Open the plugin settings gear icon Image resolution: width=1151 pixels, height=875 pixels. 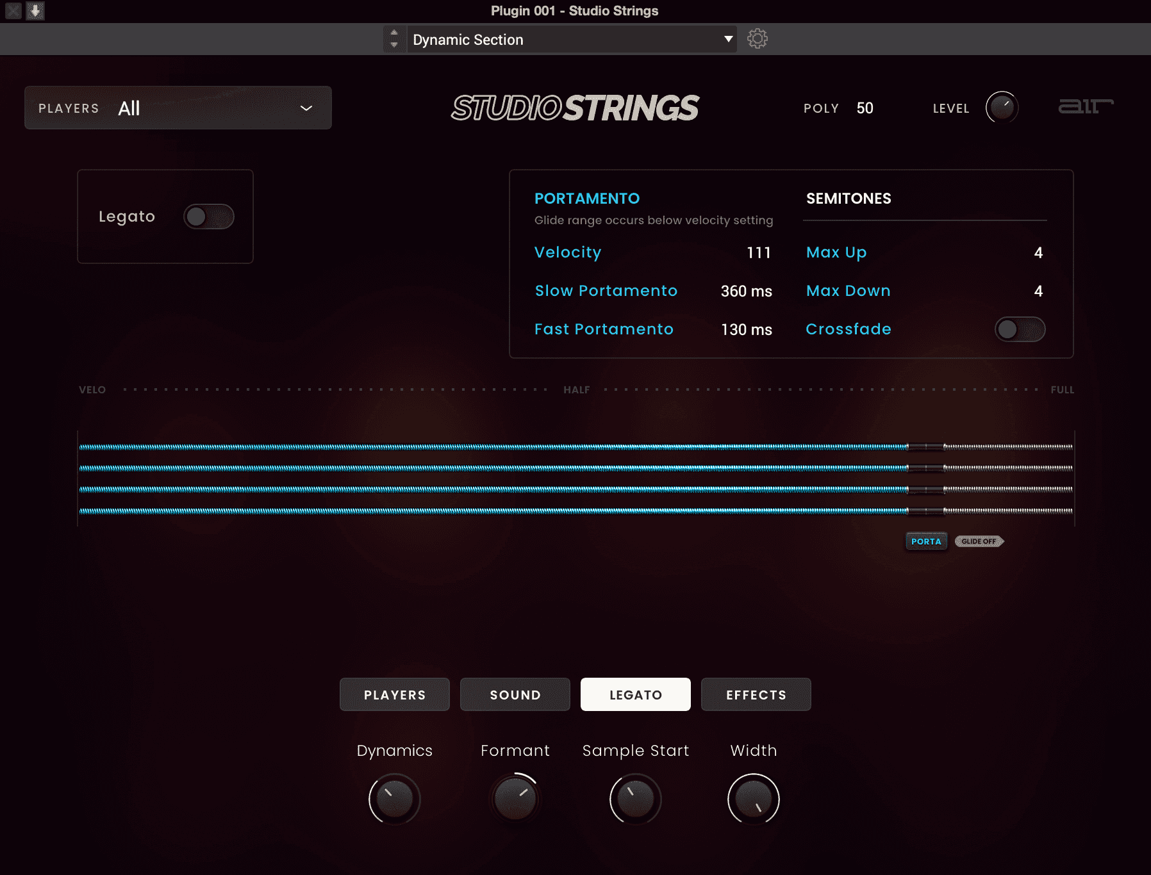[757, 39]
